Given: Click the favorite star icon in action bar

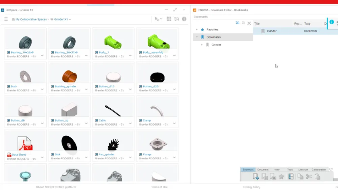Looking at the screenshot, I should click(281, 177).
